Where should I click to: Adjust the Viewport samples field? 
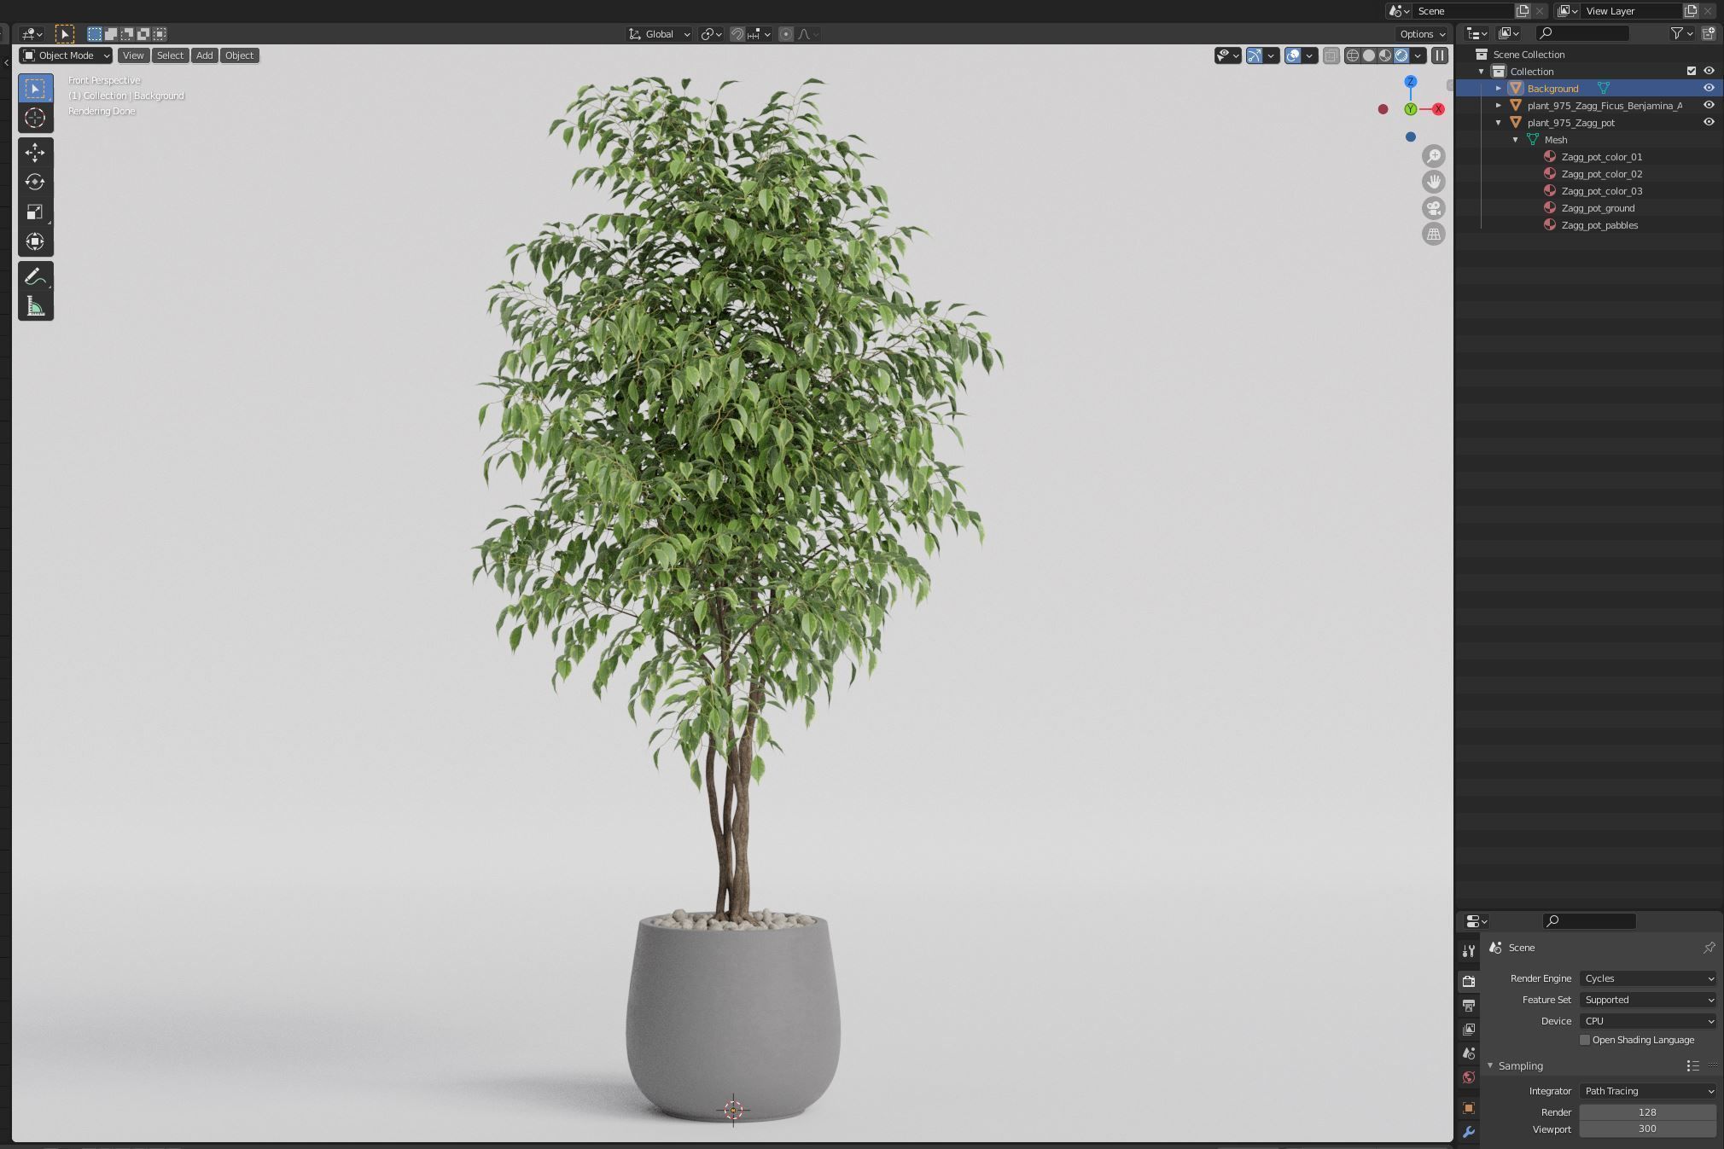tap(1646, 1129)
